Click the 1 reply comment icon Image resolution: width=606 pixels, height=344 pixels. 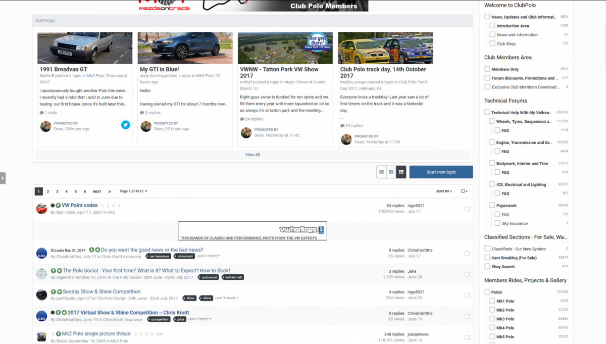tap(41, 113)
